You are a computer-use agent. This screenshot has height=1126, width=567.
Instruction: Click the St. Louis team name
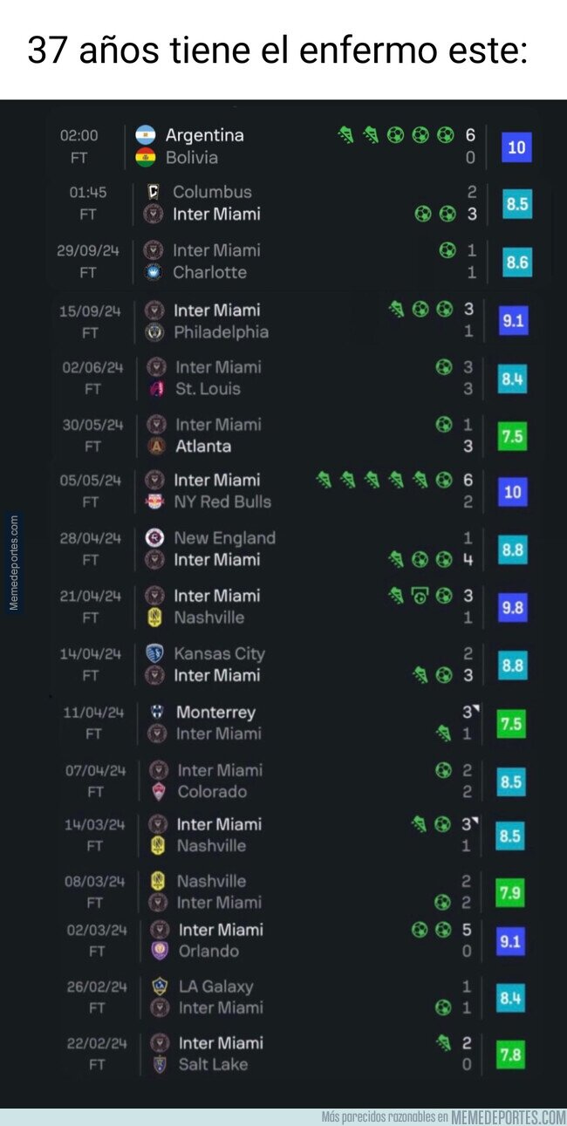pyautogui.click(x=208, y=389)
